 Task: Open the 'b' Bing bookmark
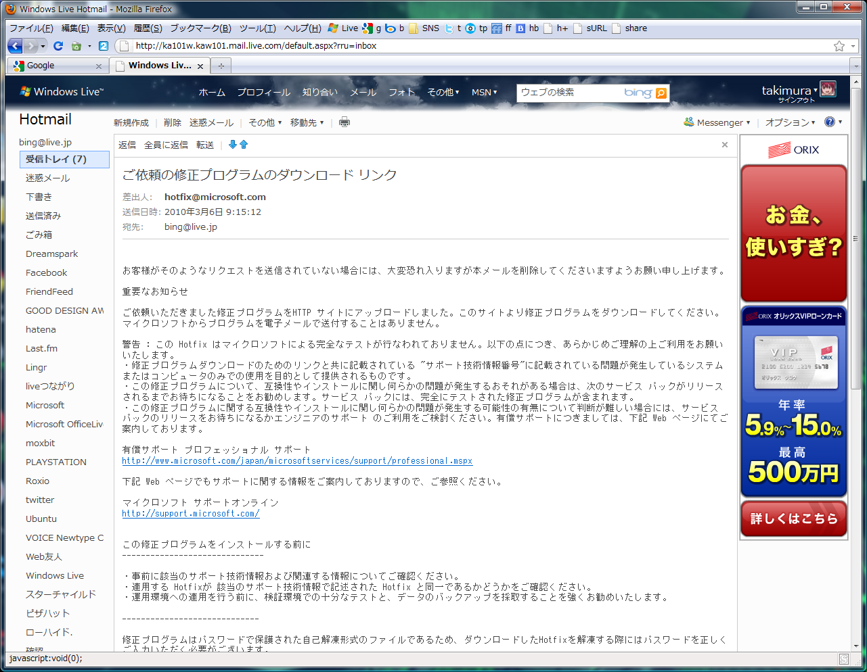(395, 28)
